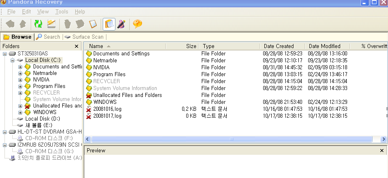Click the grey notepad properties icon

pyautogui.click(x=93, y=24)
